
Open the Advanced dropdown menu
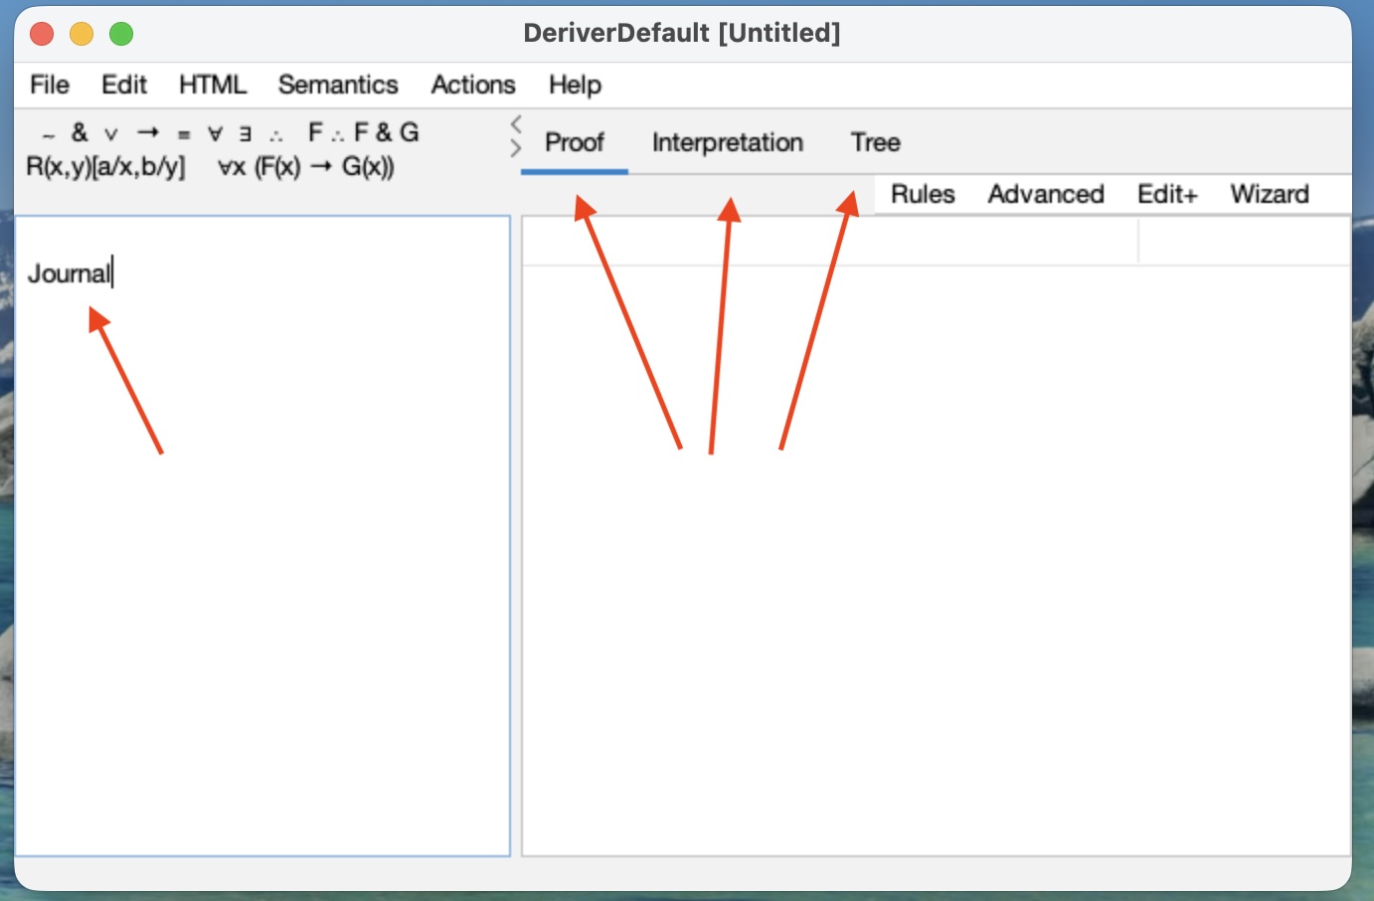coord(1045,194)
